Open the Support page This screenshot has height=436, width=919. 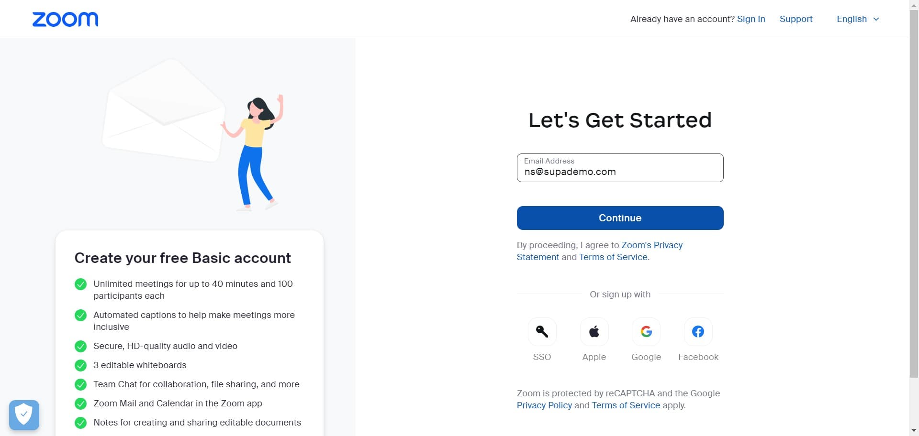pos(796,19)
